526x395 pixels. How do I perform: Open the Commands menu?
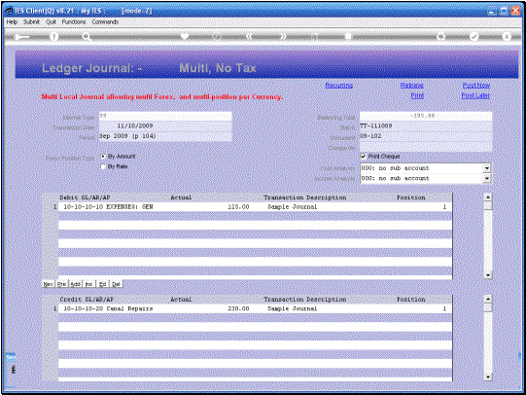[105, 21]
